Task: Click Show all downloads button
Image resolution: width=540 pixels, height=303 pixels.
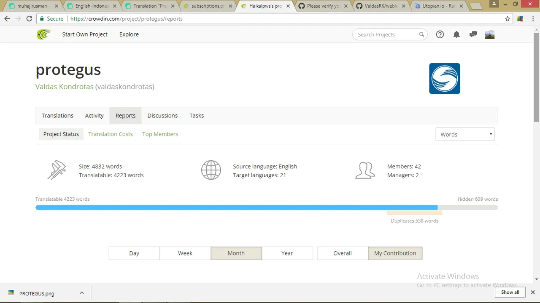Action: coord(510,292)
